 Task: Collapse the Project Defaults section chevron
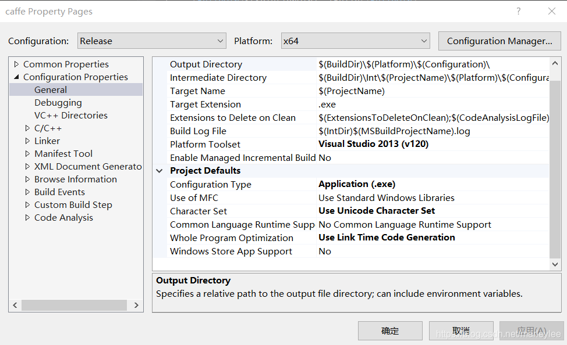pyautogui.click(x=160, y=171)
